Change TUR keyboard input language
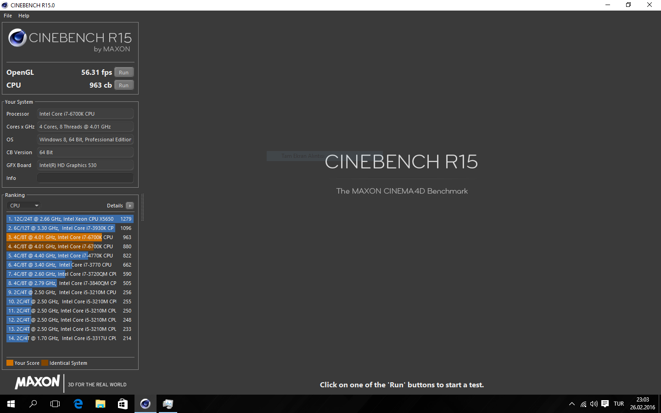The image size is (661, 413). (619, 404)
